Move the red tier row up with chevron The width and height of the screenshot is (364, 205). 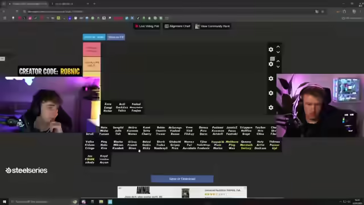(278, 47)
